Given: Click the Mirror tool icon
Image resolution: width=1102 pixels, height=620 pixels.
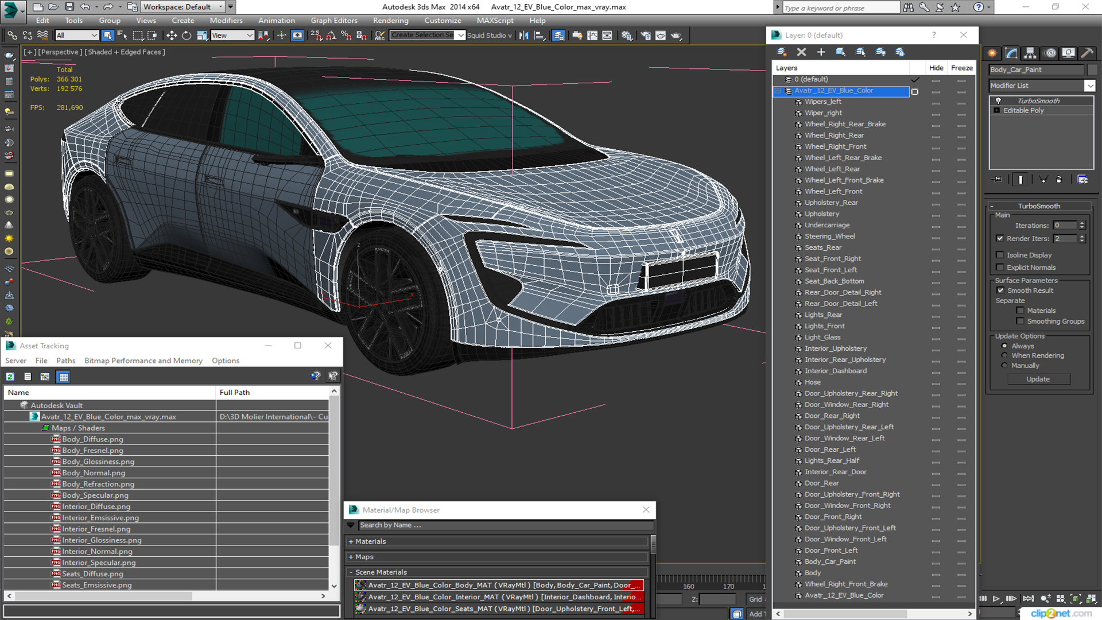Looking at the screenshot, I should pyautogui.click(x=524, y=36).
